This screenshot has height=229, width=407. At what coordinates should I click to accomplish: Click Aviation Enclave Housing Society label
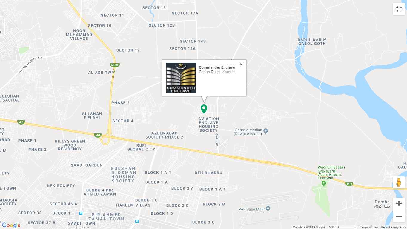click(209, 125)
